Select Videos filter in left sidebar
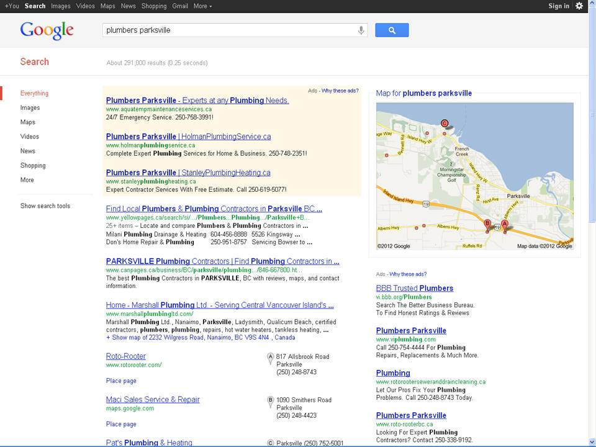596x447 pixels. pos(30,137)
